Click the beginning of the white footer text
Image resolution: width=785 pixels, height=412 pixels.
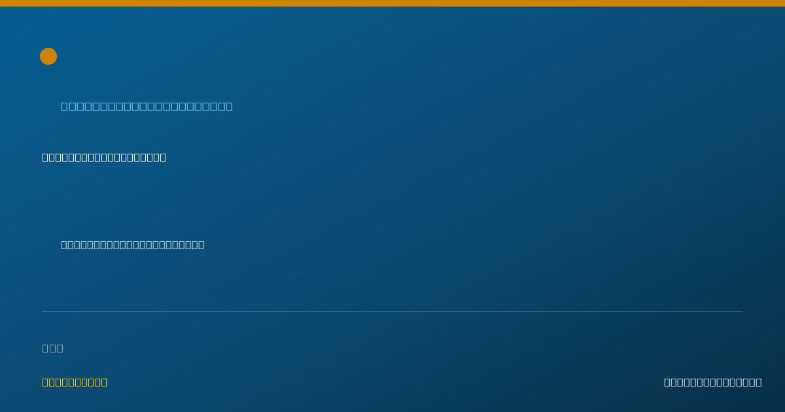click(x=667, y=382)
